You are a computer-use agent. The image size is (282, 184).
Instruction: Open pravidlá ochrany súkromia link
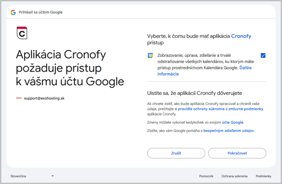199,109
